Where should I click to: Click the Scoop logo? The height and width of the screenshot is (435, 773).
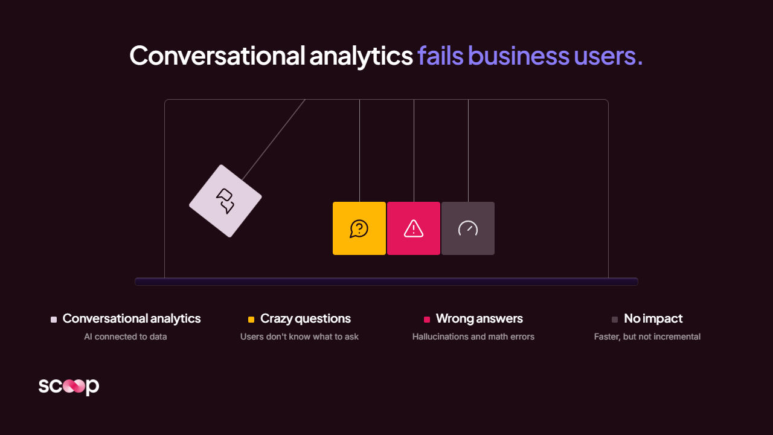(69, 386)
